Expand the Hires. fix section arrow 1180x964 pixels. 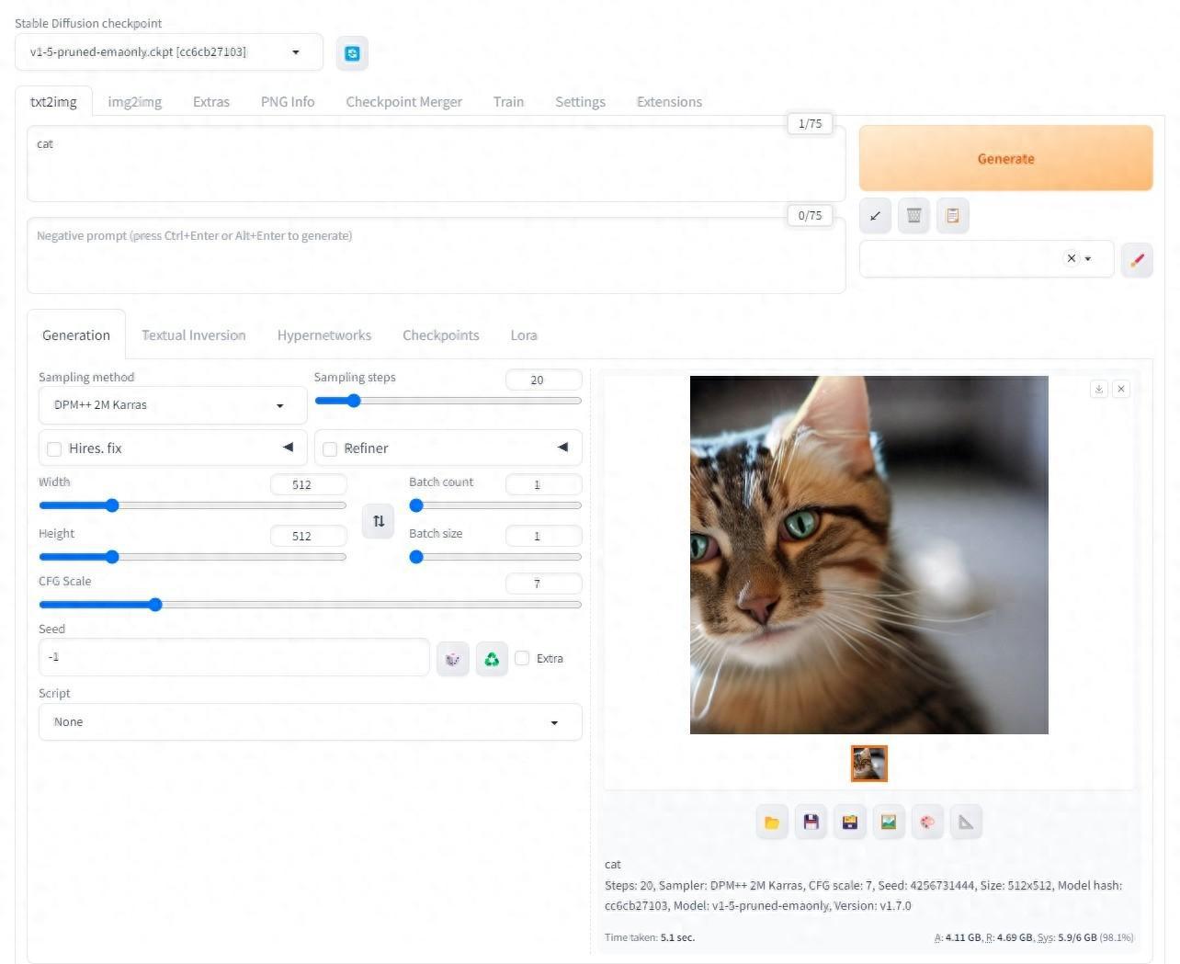[x=288, y=448]
